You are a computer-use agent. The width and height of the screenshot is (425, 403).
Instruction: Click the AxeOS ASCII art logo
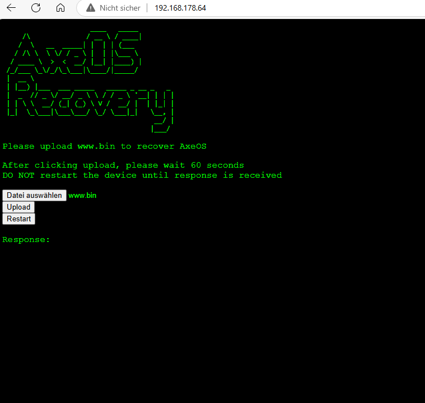coord(74,53)
